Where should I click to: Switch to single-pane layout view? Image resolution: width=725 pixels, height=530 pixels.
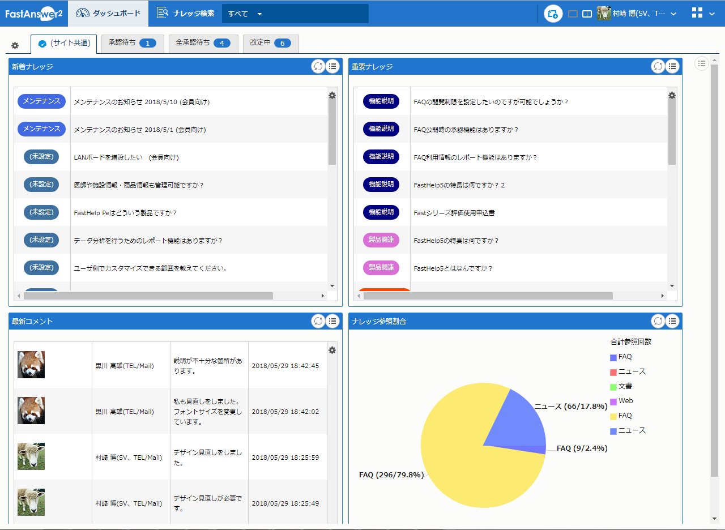[x=573, y=14]
